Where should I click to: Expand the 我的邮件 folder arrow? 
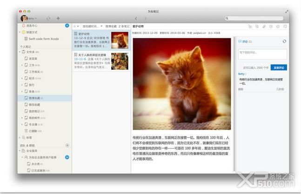click(x=22, y=118)
